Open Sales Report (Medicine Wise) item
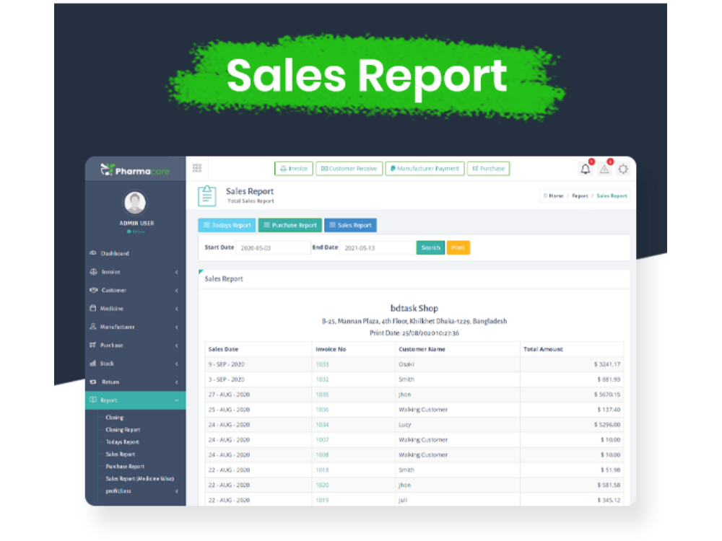The width and height of the screenshot is (722, 541). 140,478
